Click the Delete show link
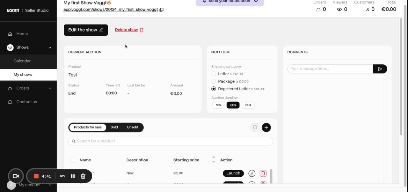This screenshot has width=408, height=192. [x=127, y=30]
